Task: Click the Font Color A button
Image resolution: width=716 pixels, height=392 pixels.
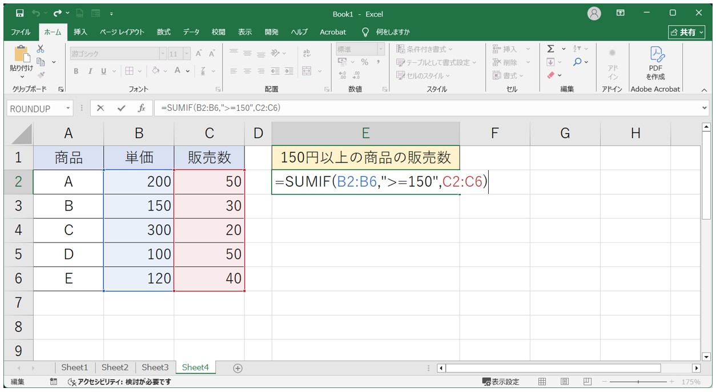Action: coord(178,71)
